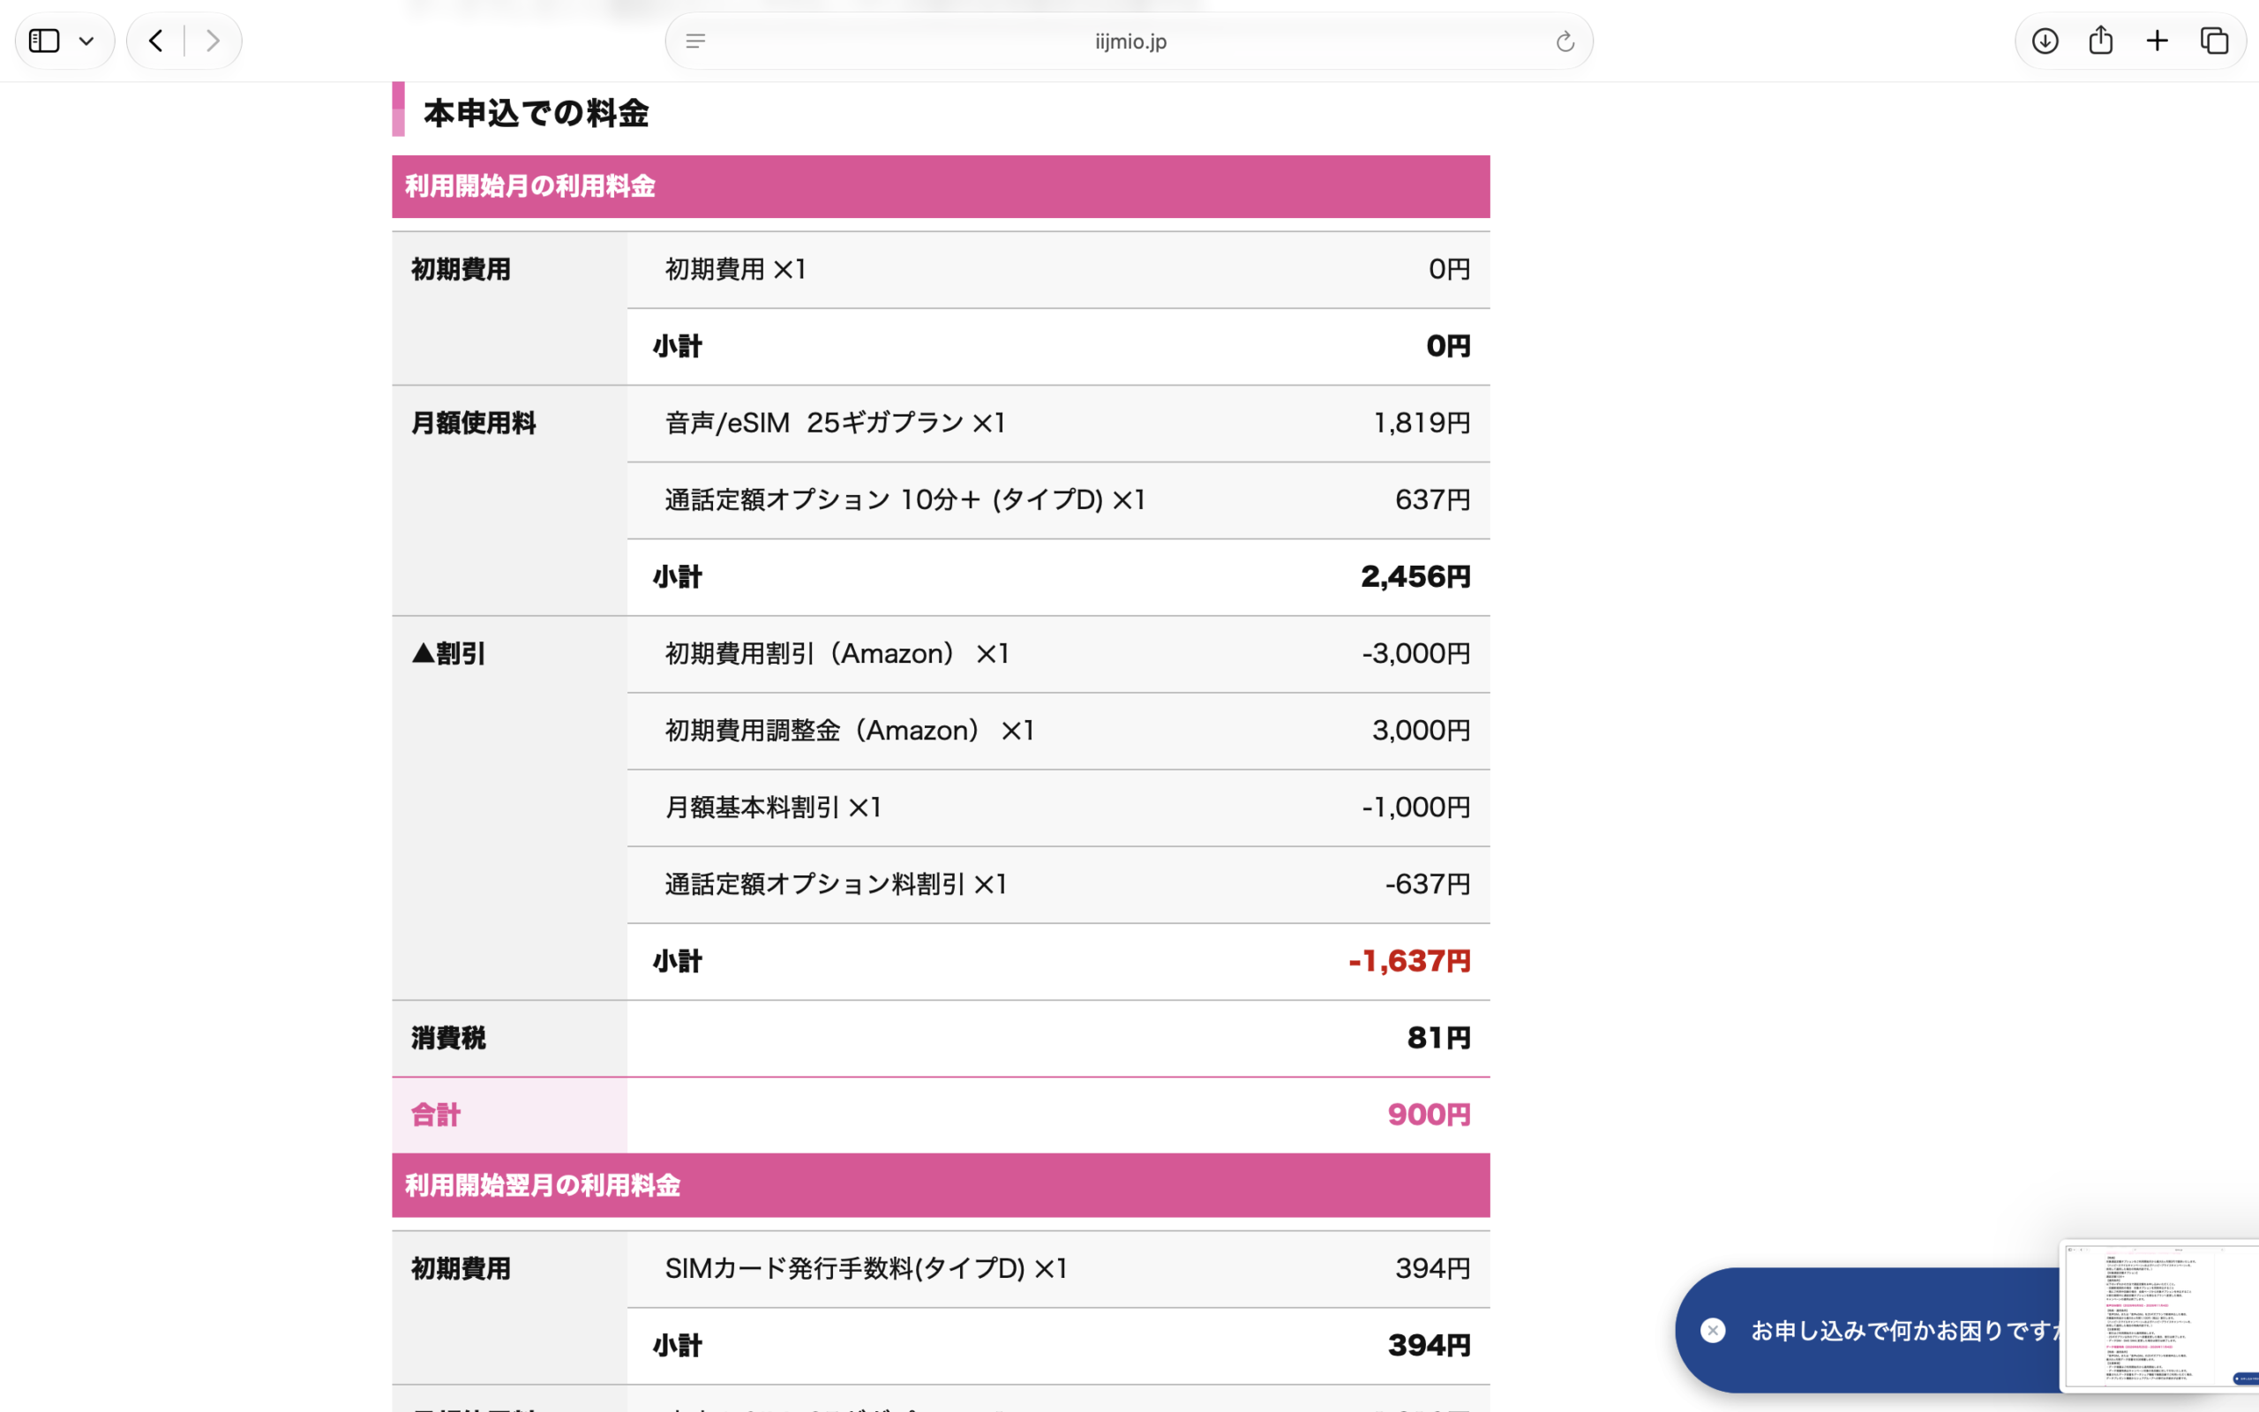This screenshot has height=1412, width=2259.
Task: Select the 音声/eSIM 25ギガプラン ×1 text
Action: (836, 423)
